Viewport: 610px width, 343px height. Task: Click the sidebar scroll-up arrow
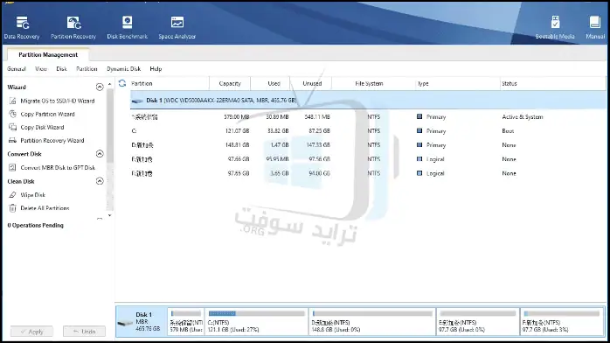coord(110,84)
